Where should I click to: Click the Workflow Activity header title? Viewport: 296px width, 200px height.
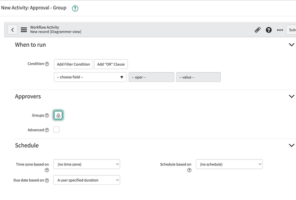(x=45, y=27)
